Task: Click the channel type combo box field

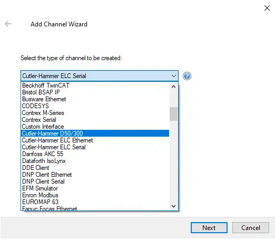Action: tap(100, 76)
